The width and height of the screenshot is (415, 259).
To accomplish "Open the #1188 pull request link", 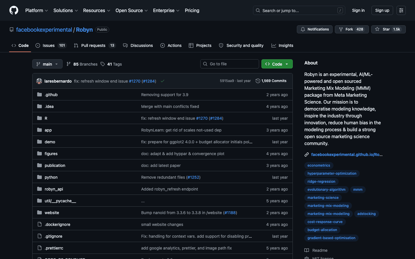I will tap(230, 213).
